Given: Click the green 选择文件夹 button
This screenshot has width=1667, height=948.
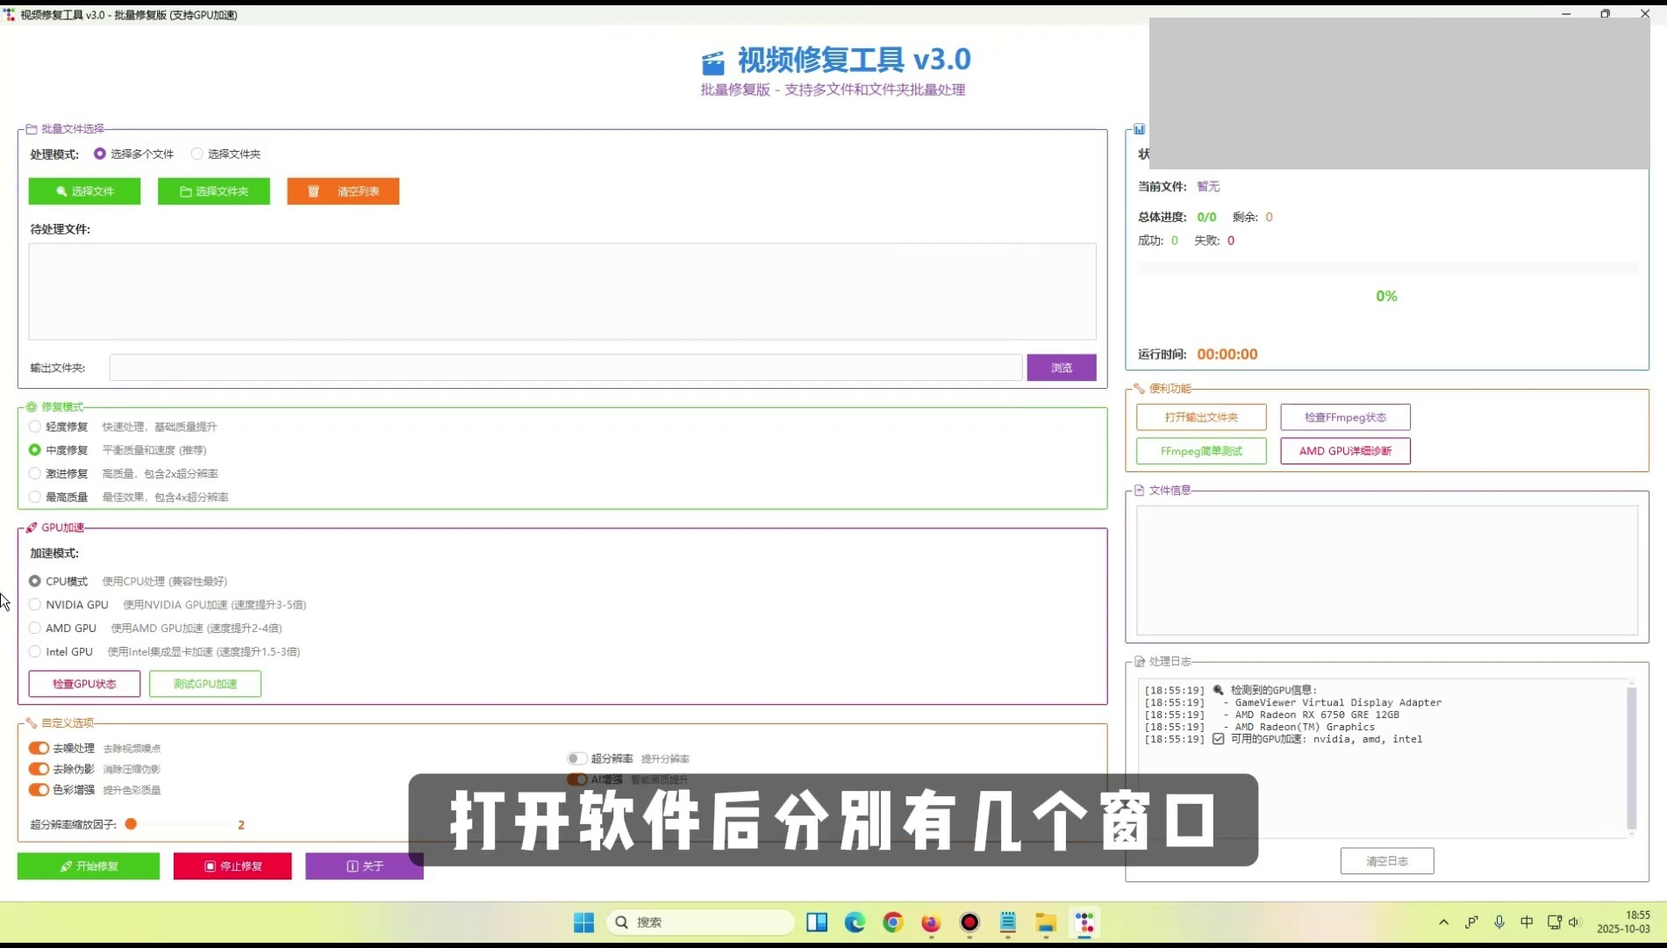Looking at the screenshot, I should coord(214,191).
